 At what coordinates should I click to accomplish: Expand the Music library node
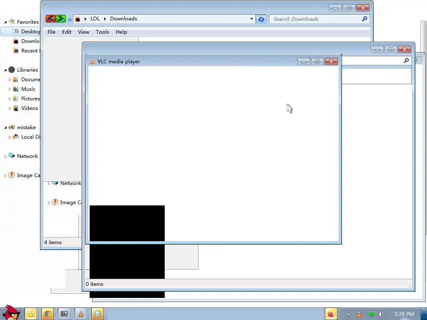coord(10,89)
